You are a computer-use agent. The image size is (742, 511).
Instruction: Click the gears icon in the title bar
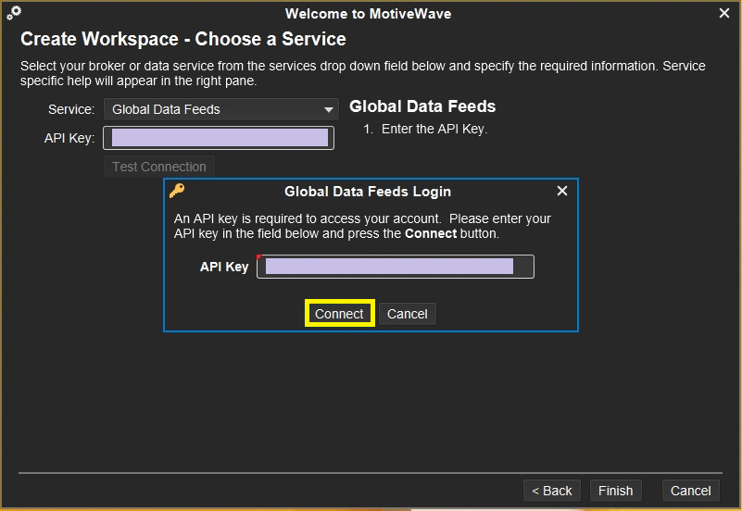pos(14,13)
